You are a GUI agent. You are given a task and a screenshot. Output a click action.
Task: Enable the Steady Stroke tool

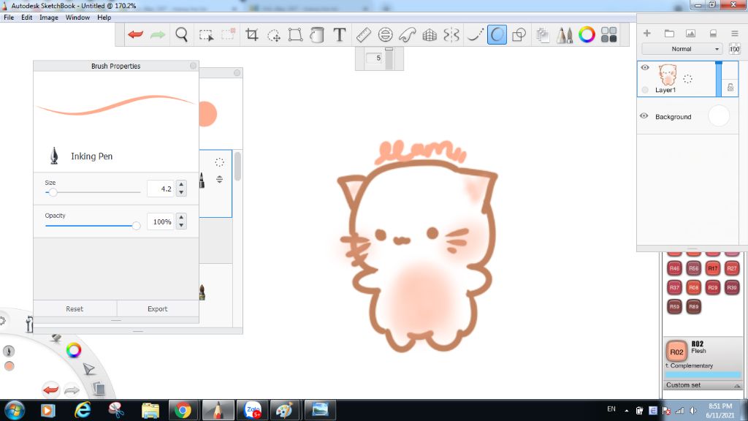[474, 34]
